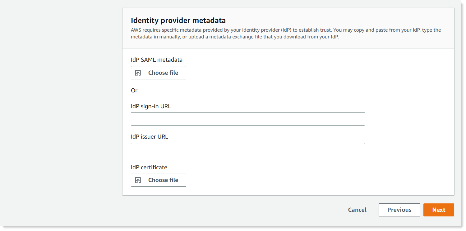Image resolution: width=466 pixels, height=231 pixels.
Task: Click the AWS metadata description paragraph
Action: [286, 33]
